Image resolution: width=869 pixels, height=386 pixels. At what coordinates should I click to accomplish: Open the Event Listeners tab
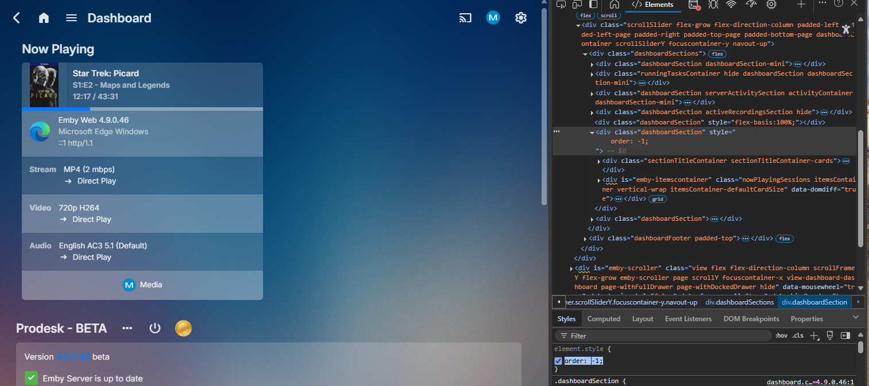[x=688, y=319]
